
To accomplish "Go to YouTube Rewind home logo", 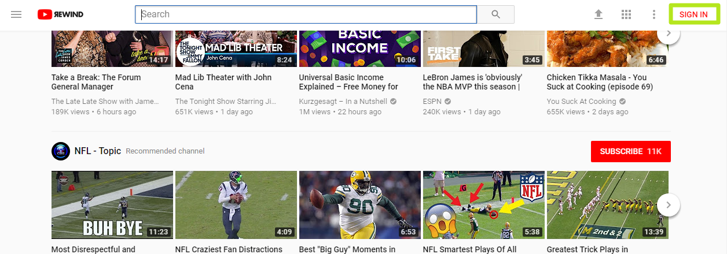I will tap(60, 14).
